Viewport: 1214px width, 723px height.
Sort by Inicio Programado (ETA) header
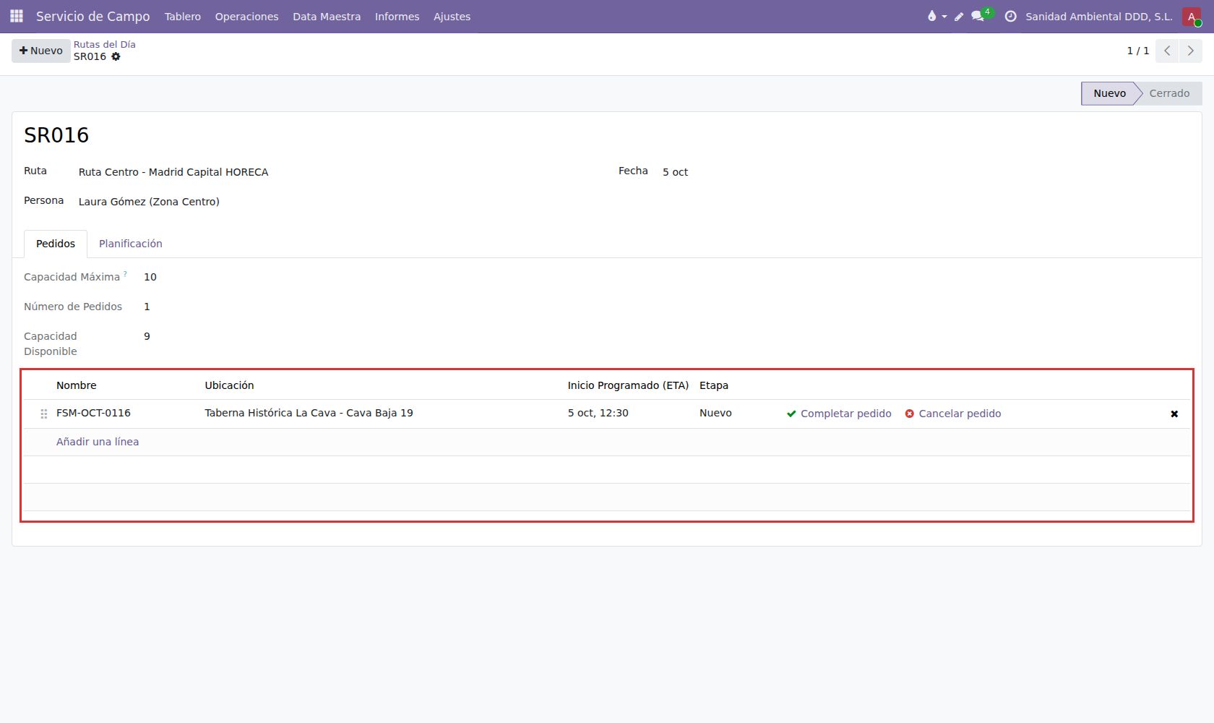628,385
